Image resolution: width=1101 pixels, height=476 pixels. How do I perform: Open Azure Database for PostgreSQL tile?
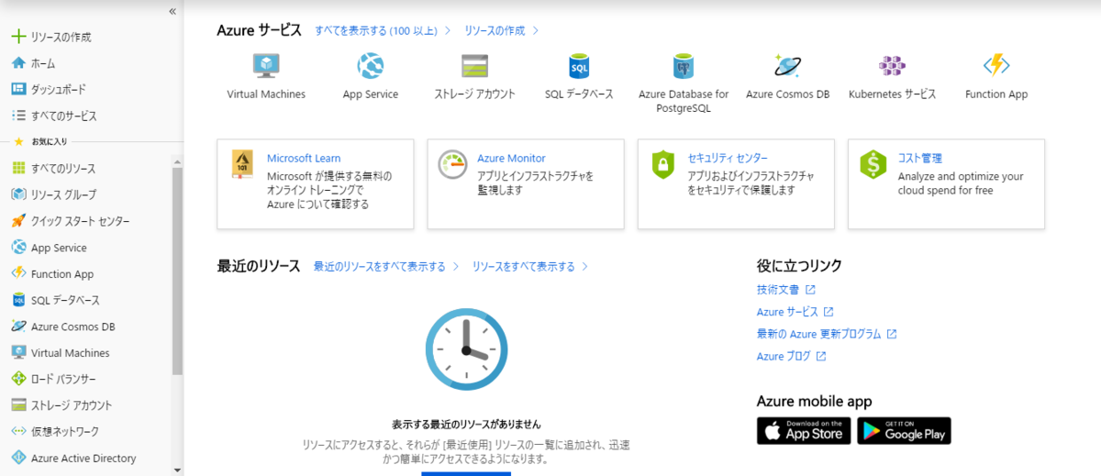pyautogui.click(x=684, y=83)
